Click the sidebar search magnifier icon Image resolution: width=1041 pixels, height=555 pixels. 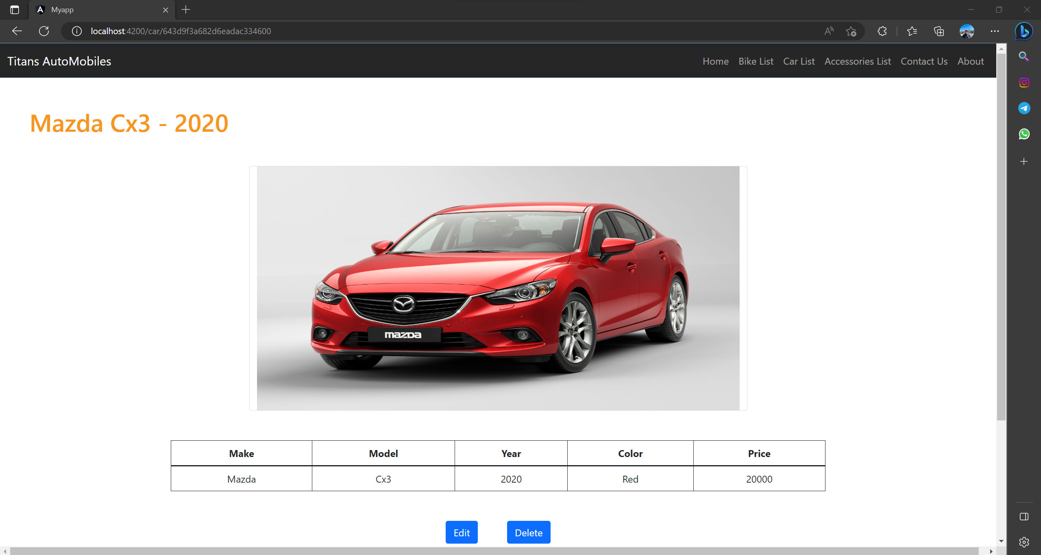pyautogui.click(x=1024, y=57)
